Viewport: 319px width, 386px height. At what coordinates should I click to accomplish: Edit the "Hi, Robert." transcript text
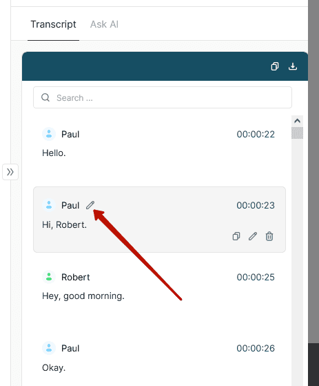[x=253, y=236]
